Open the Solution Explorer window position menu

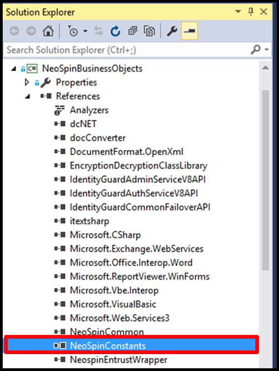pos(238,11)
